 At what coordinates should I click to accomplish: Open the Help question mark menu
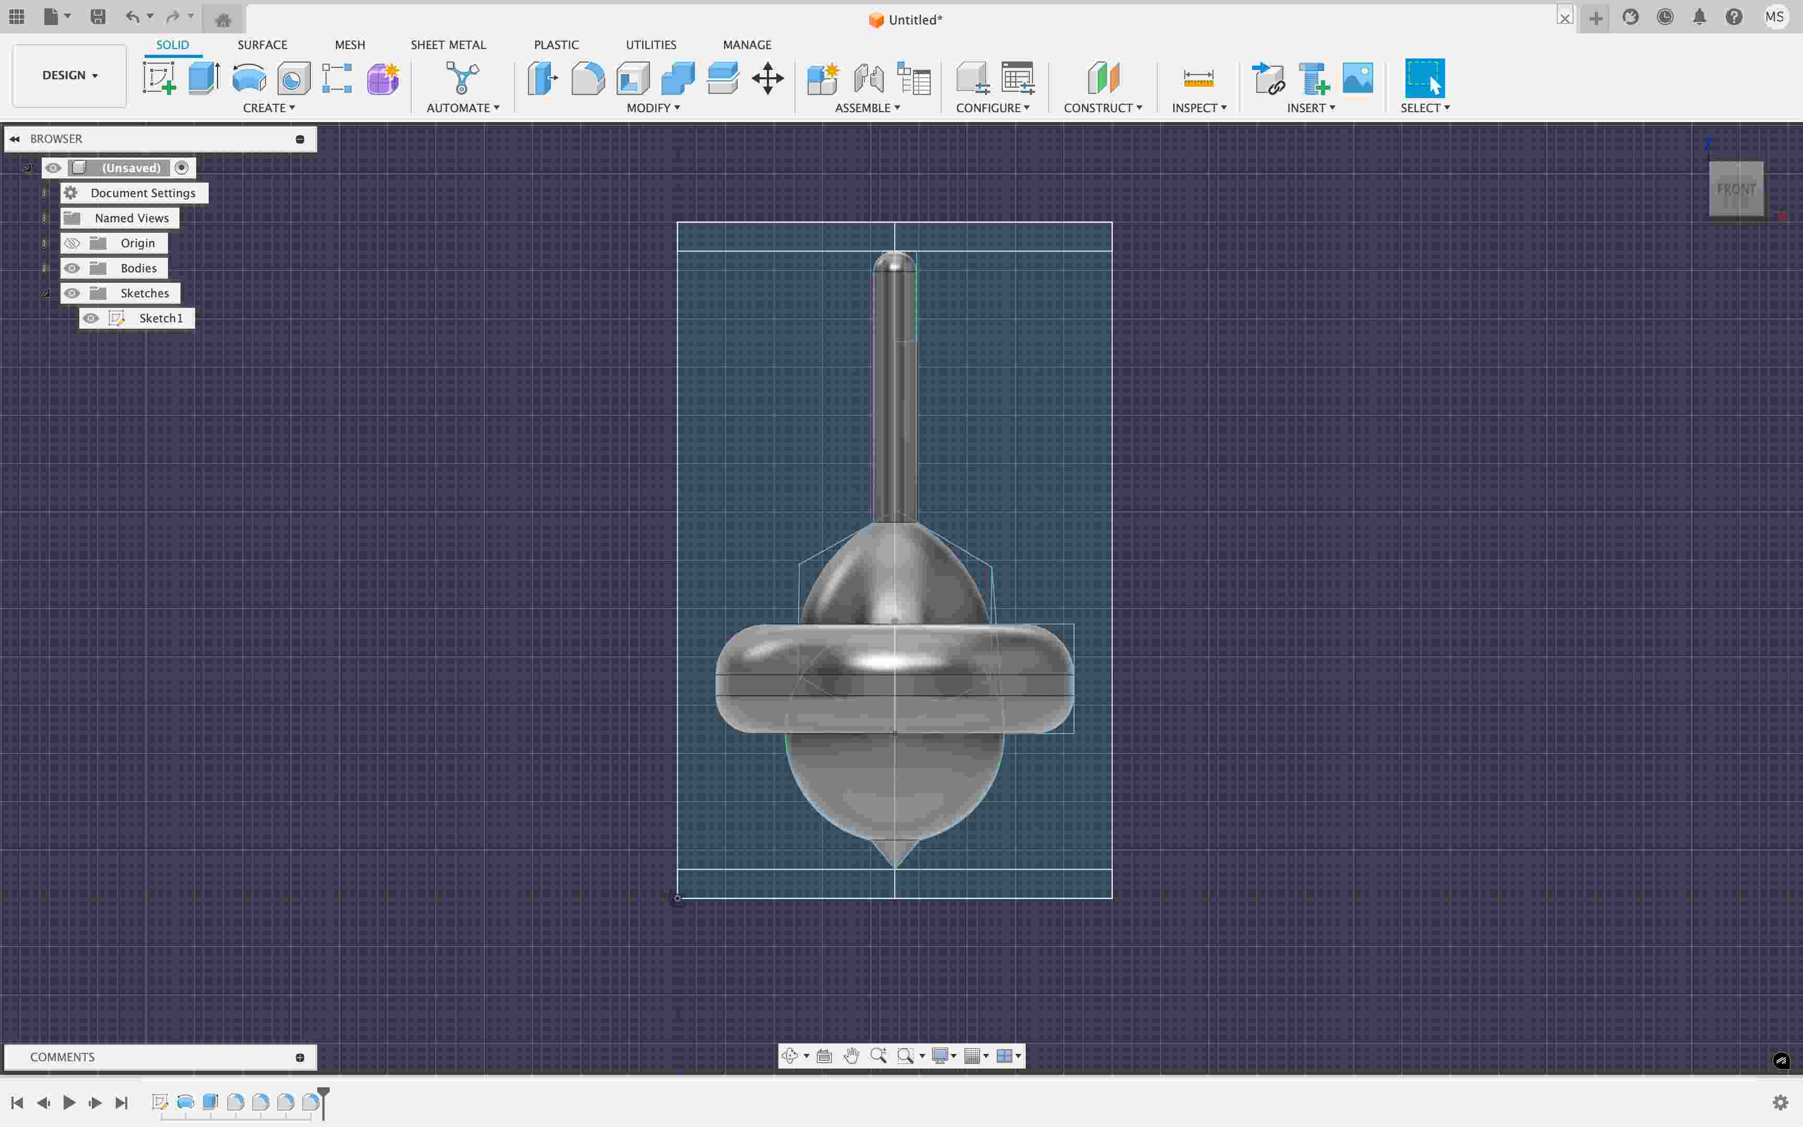pyautogui.click(x=1734, y=17)
